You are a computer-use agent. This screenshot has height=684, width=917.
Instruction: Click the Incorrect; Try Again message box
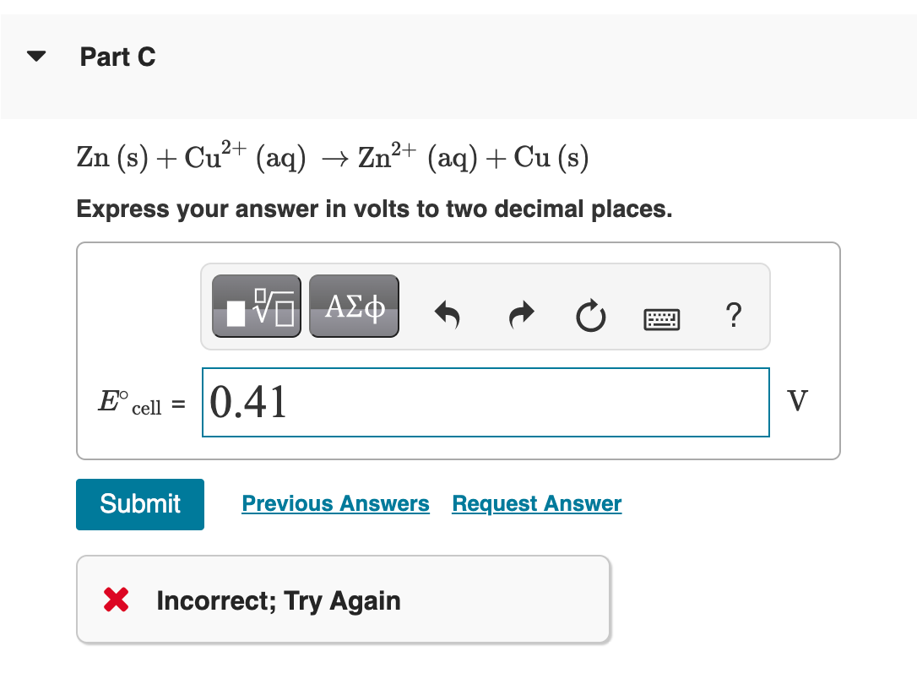[342, 600]
